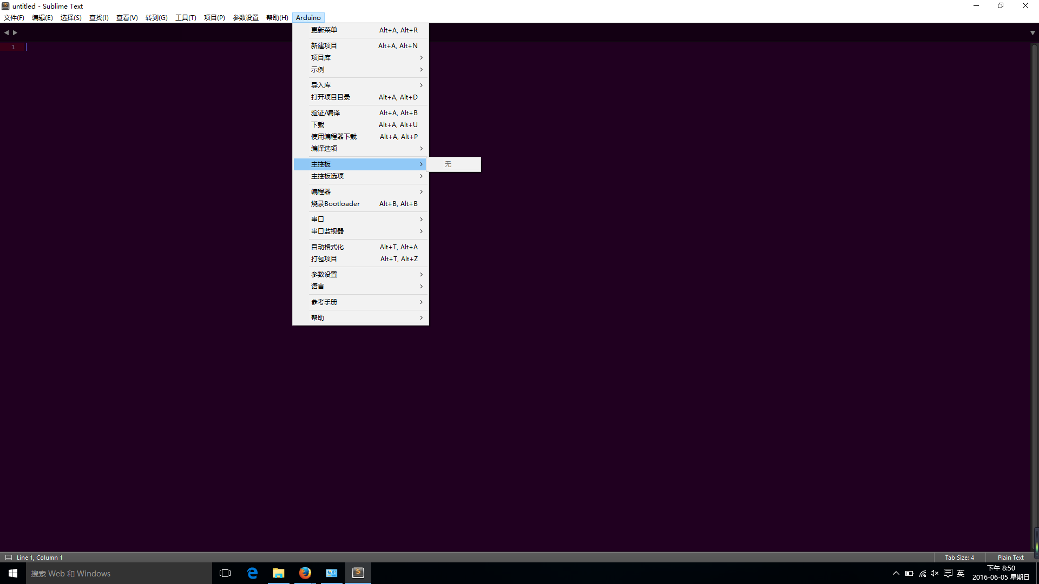Open the 编辑(E) menu
The height and width of the screenshot is (584, 1039).
coord(42,18)
